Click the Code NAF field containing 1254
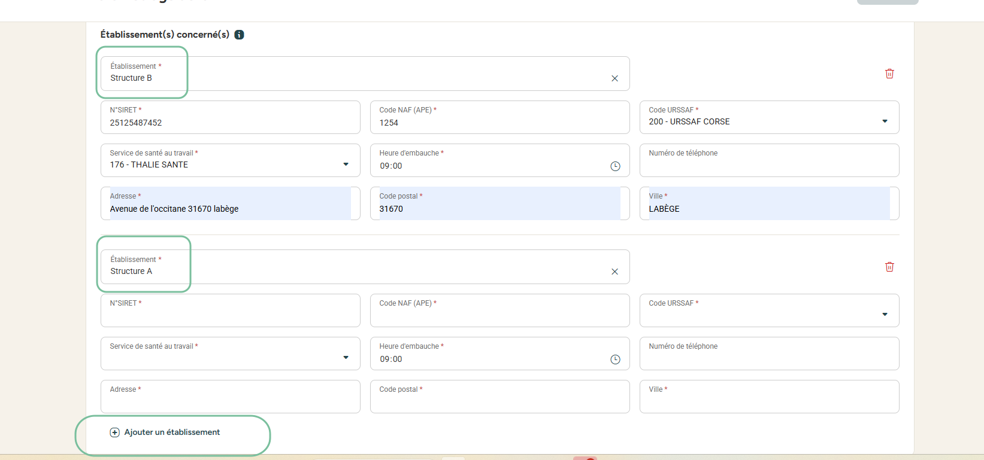Viewport: 984px width, 460px height. coord(499,123)
